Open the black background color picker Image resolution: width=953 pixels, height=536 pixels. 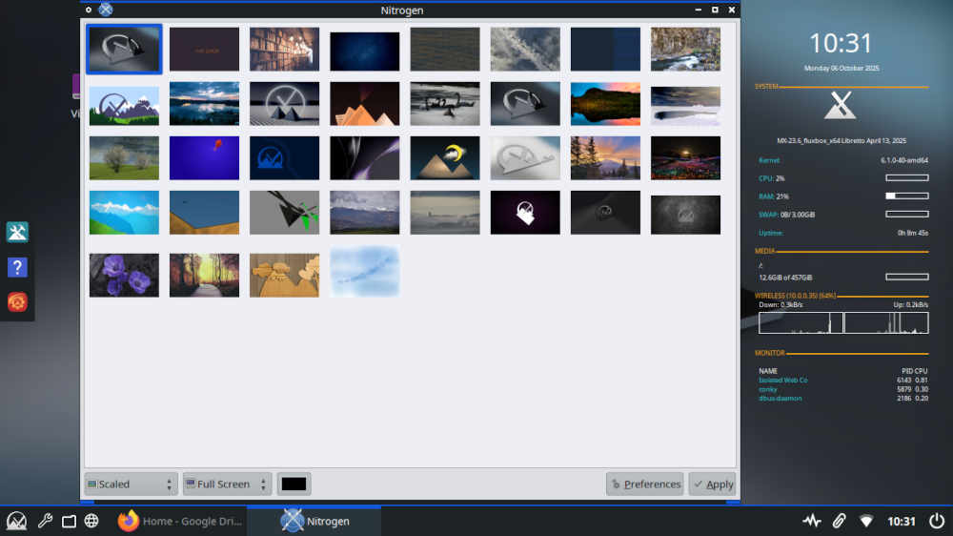tap(294, 484)
